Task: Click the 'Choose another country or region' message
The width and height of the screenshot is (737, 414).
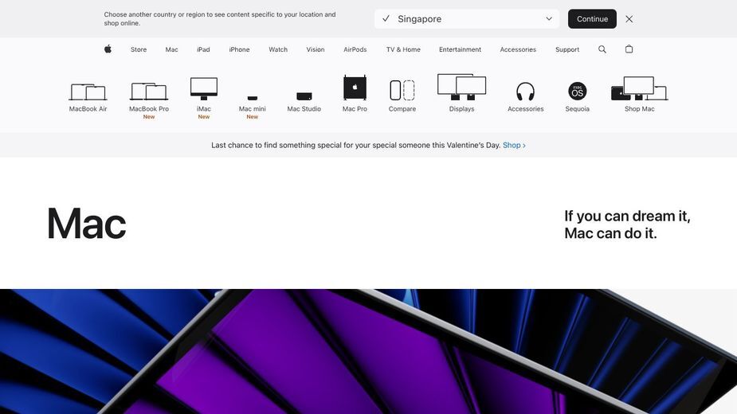Action: click(x=220, y=19)
